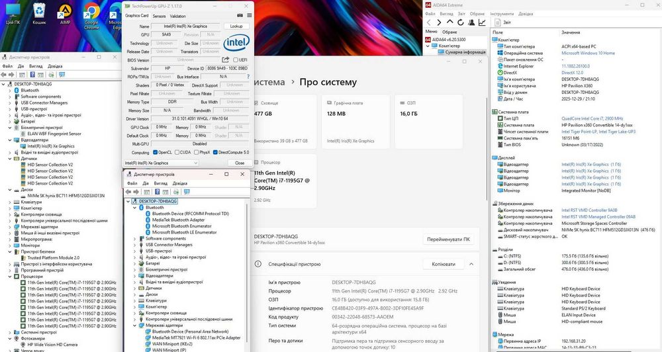Switch to Sensors tab in GPU-Z

click(x=159, y=16)
